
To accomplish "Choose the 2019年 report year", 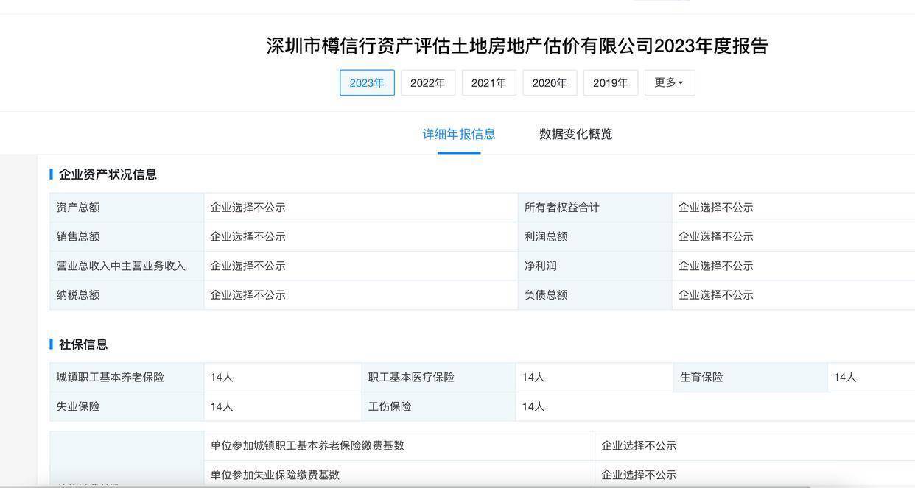I will tap(610, 83).
